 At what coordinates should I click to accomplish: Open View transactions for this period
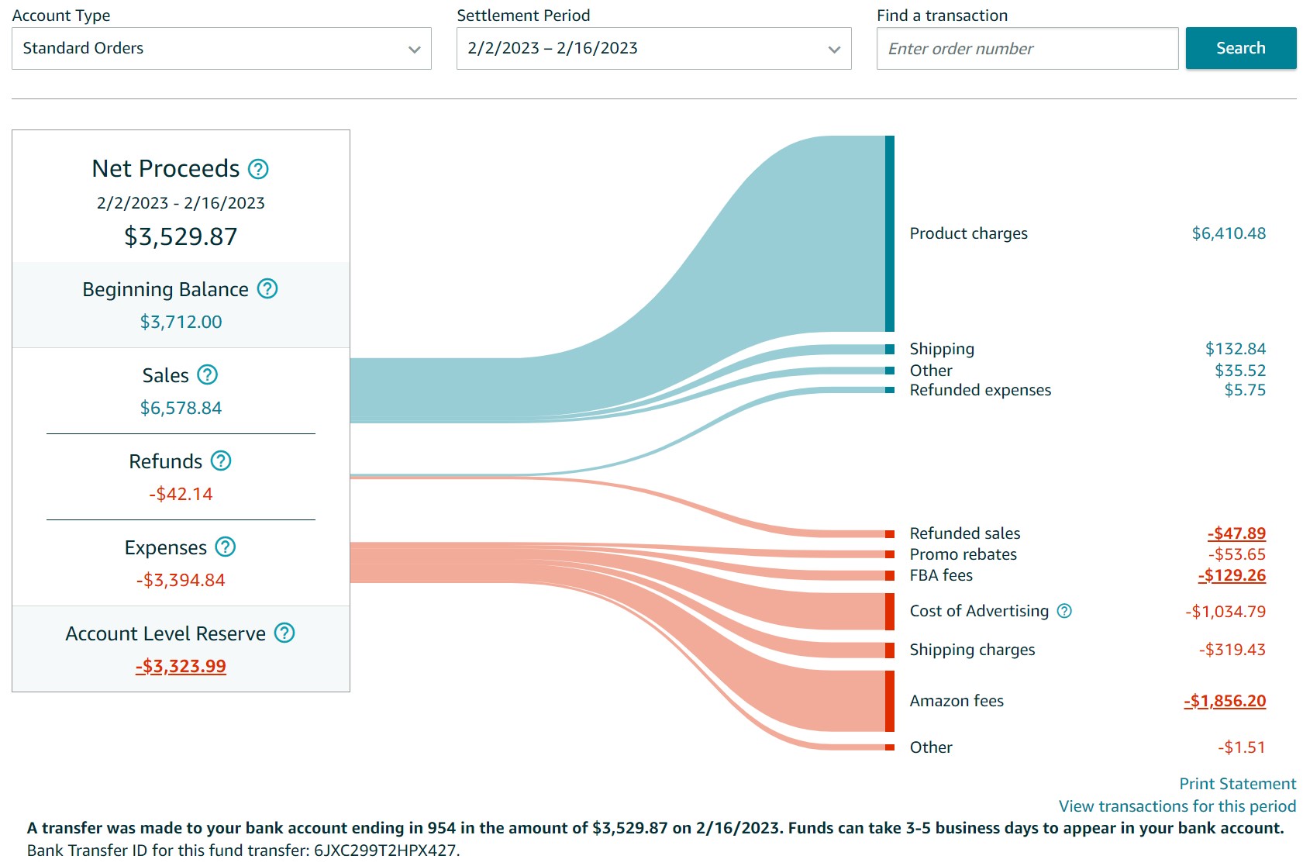pyautogui.click(x=1177, y=806)
